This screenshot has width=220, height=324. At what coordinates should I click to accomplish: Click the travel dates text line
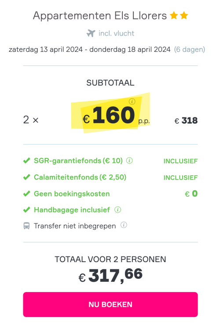107,50
